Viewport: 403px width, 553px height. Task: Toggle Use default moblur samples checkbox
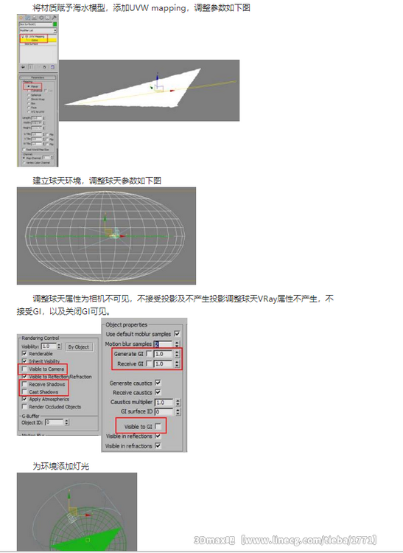pos(177,333)
